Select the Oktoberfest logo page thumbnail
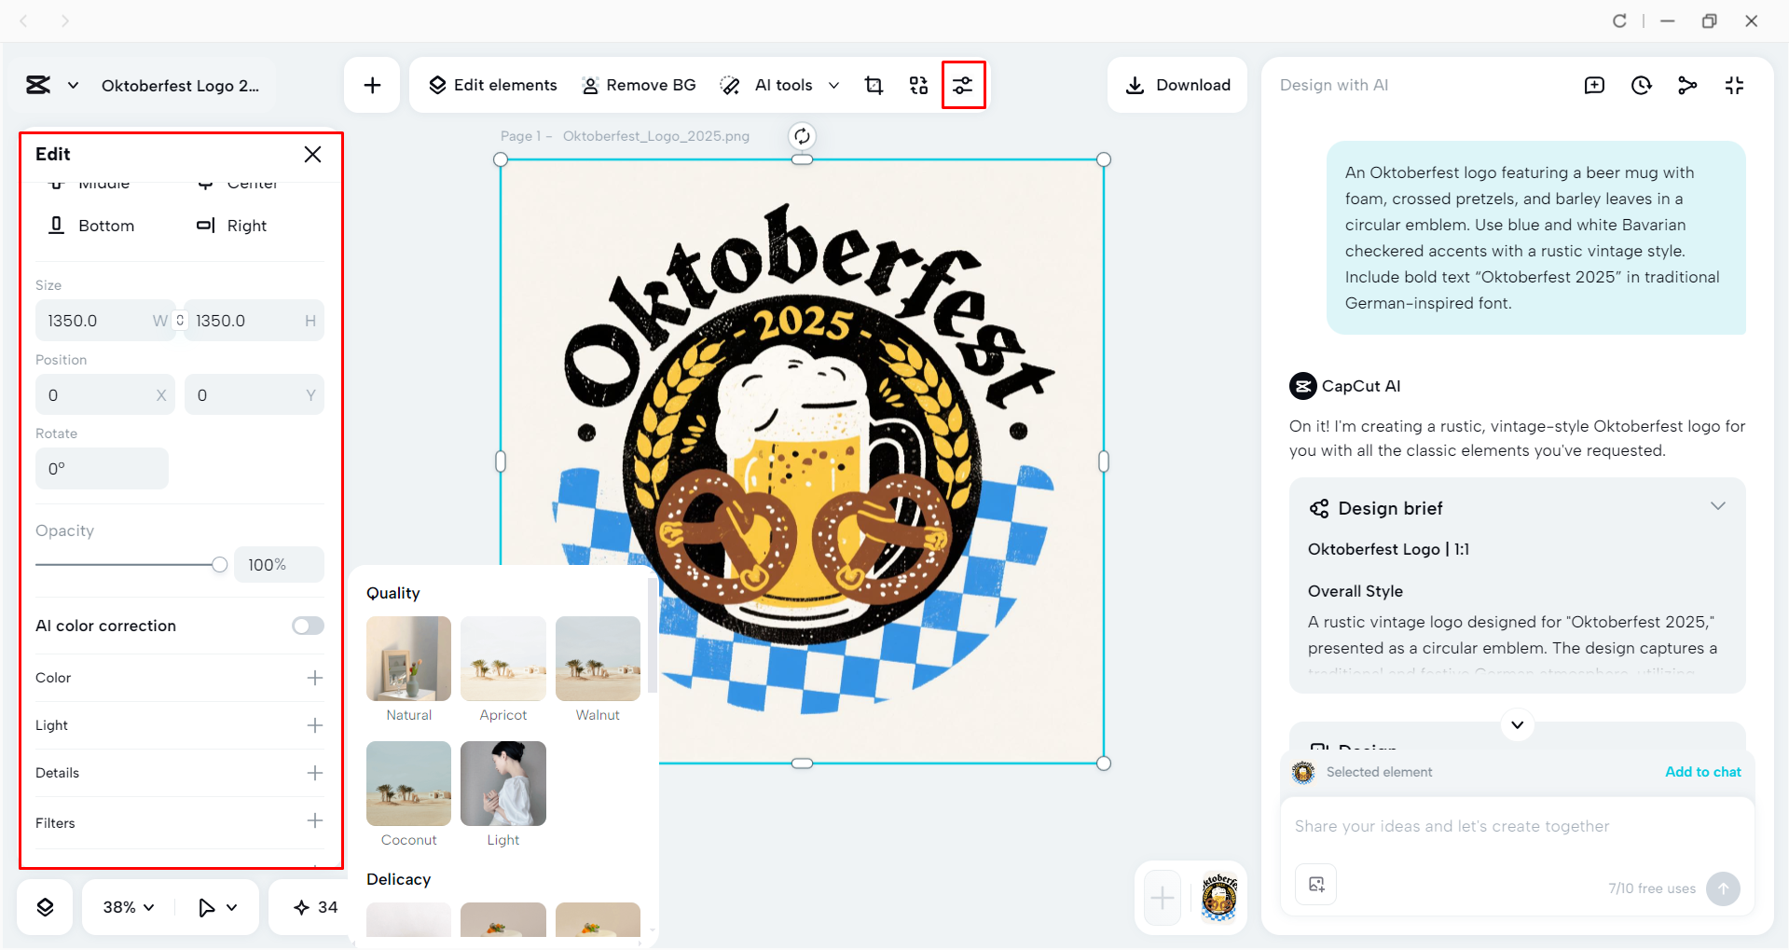The height and width of the screenshot is (950, 1789). [1218, 898]
